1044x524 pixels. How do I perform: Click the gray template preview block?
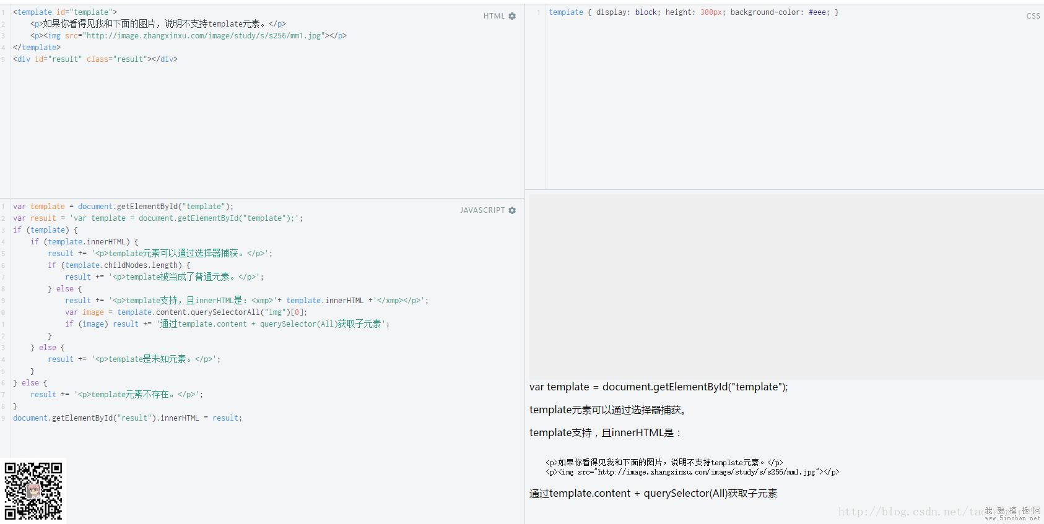(x=786, y=287)
